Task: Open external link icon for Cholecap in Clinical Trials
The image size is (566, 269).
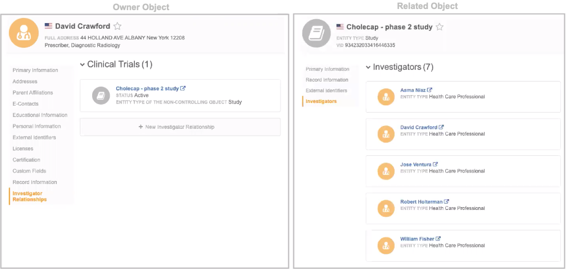Action: click(183, 88)
